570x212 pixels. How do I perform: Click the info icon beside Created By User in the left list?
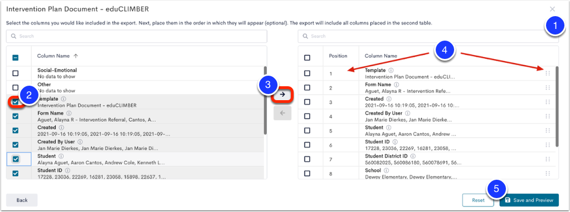(x=80, y=142)
